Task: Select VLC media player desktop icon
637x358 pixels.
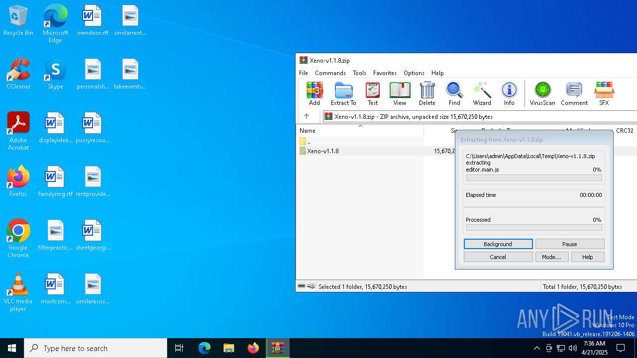Action: point(18,292)
